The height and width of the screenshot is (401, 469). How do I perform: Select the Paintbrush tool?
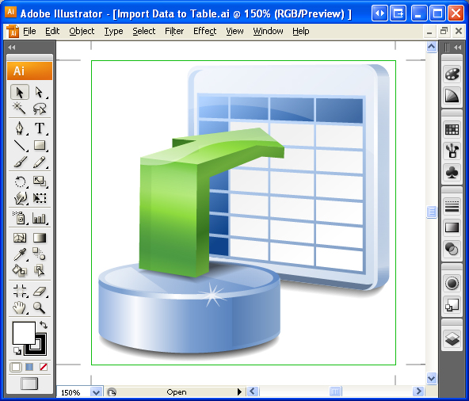pyautogui.click(x=20, y=162)
